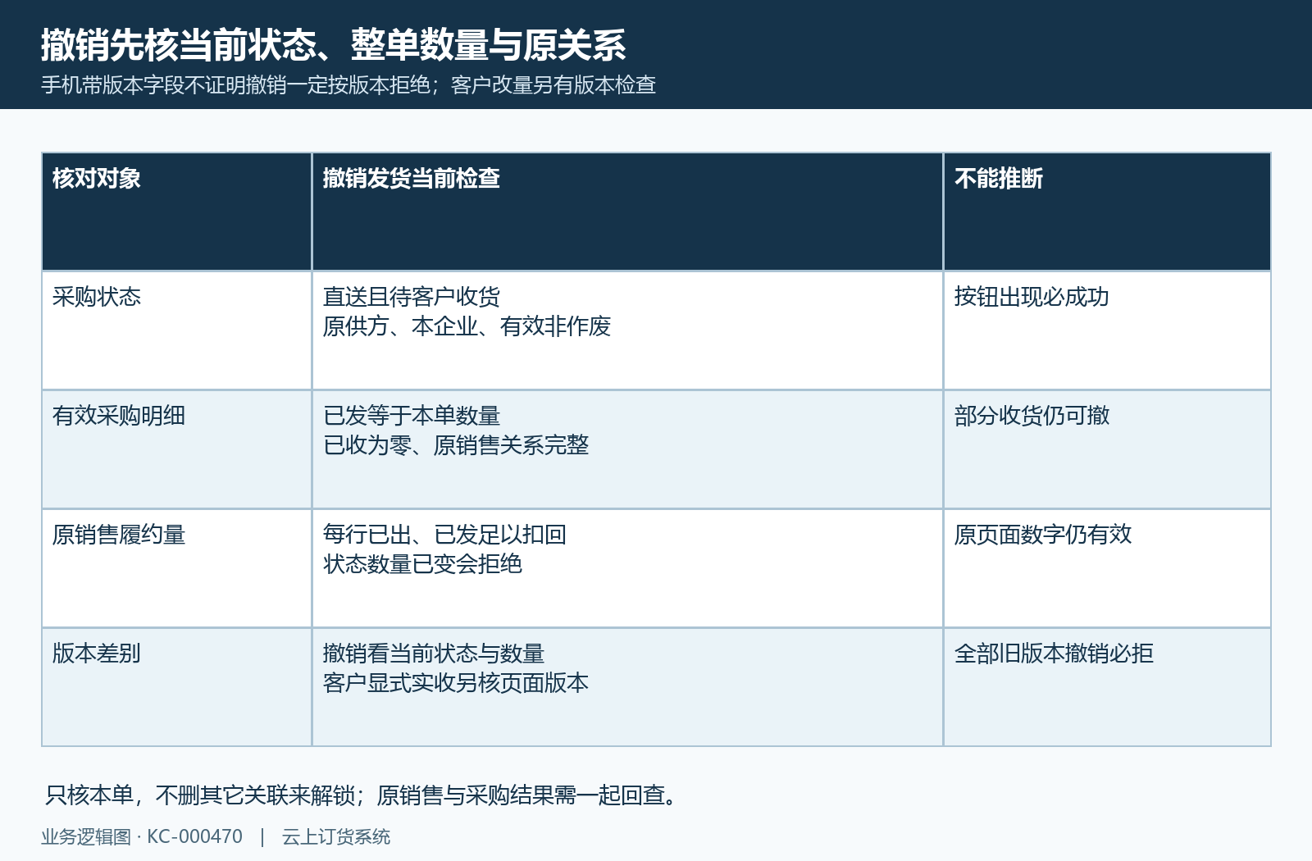Click the text 状态数量已变会拒绝
Viewport: 1312px width, 861px height.
pyautogui.click(x=422, y=564)
